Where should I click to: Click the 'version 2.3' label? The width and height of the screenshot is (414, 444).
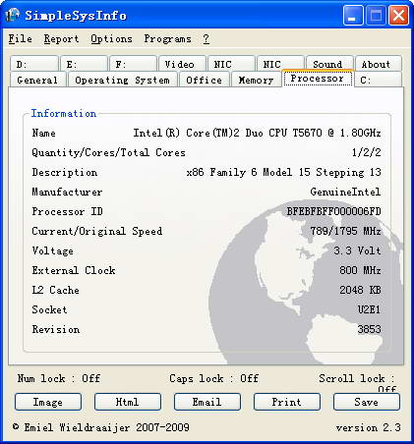(x=369, y=427)
